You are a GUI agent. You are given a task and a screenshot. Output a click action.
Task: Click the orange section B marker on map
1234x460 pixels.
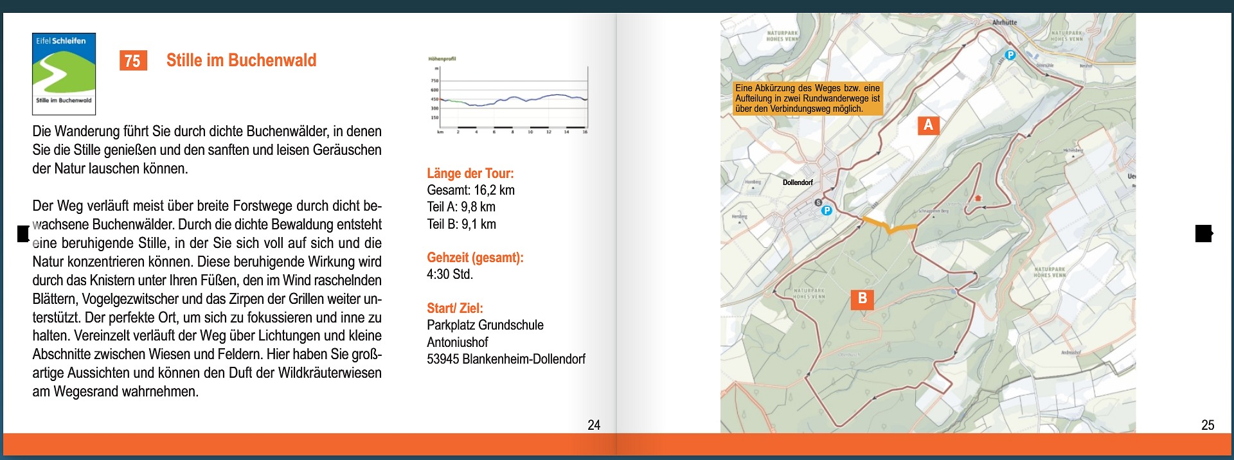(862, 299)
